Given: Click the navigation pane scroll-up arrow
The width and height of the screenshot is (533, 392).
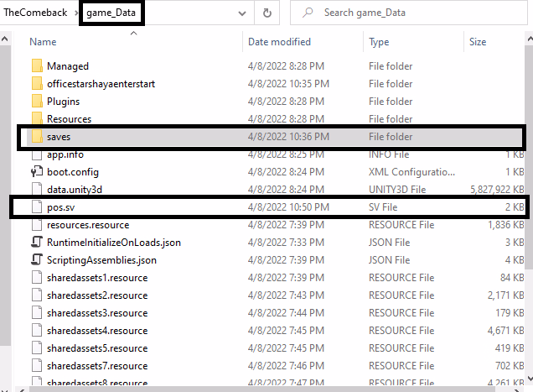Looking at the screenshot, I should coord(5,39).
